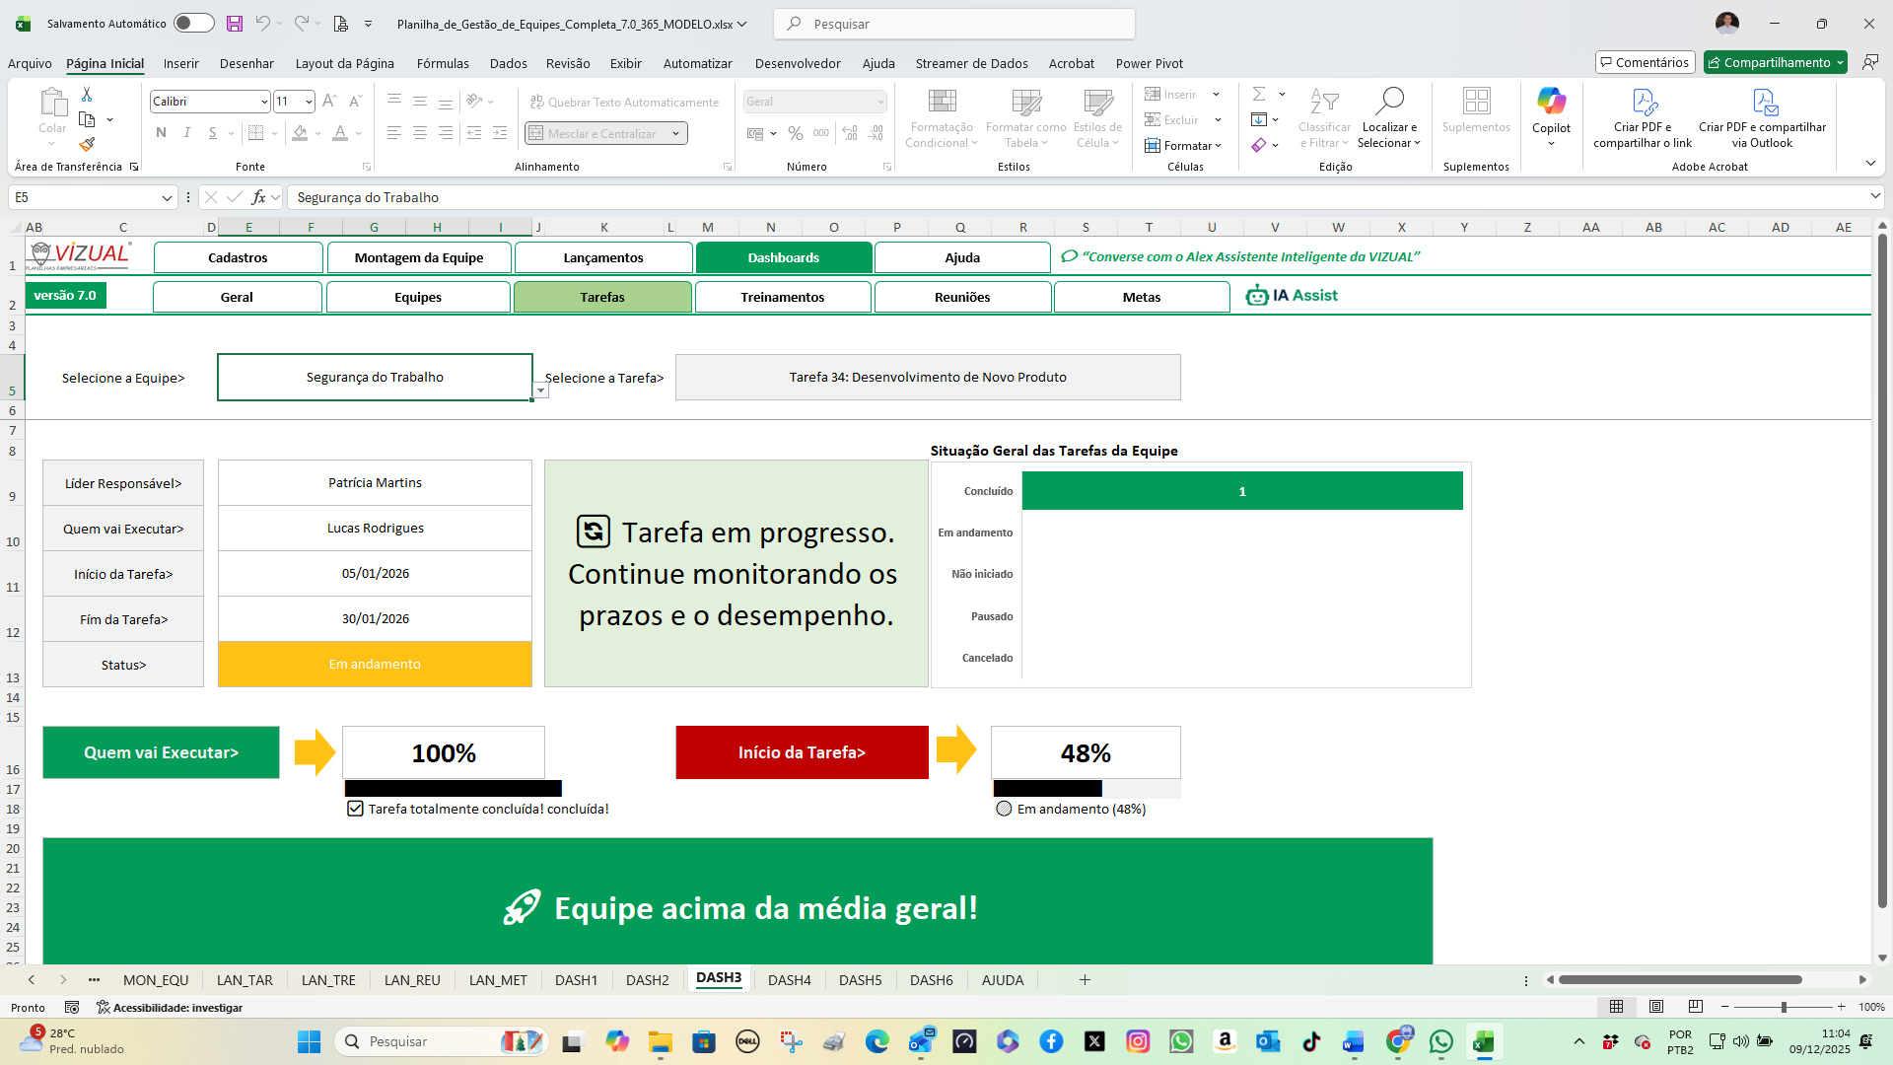Apply bold formatting with the N icon

click(161, 133)
